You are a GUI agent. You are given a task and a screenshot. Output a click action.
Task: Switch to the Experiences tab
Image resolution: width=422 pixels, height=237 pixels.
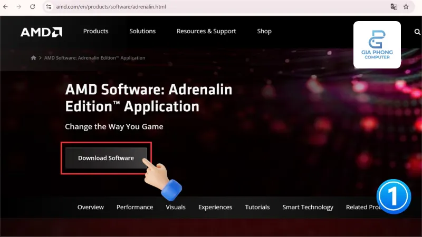pyautogui.click(x=215, y=207)
